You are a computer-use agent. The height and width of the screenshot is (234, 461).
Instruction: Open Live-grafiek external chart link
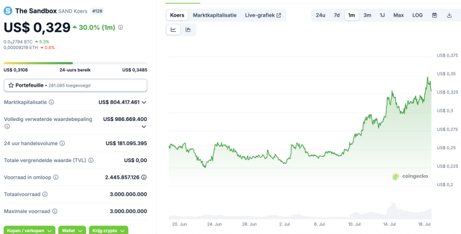[x=263, y=15]
